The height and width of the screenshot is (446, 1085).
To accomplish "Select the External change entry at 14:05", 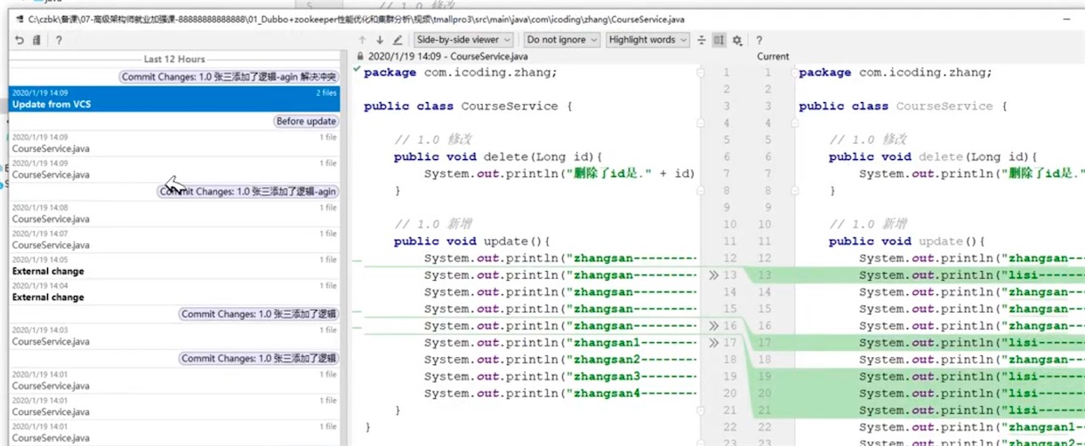I will 174,266.
